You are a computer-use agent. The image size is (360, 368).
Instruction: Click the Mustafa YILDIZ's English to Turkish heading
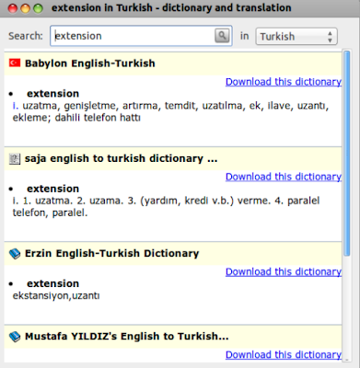pyautogui.click(x=127, y=336)
